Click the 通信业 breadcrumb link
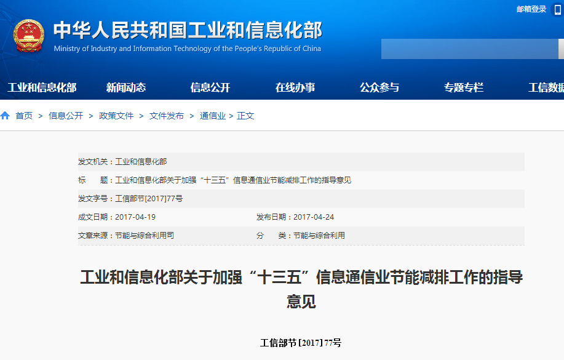Image resolution: width=564 pixels, height=360 pixels. pyautogui.click(x=212, y=116)
